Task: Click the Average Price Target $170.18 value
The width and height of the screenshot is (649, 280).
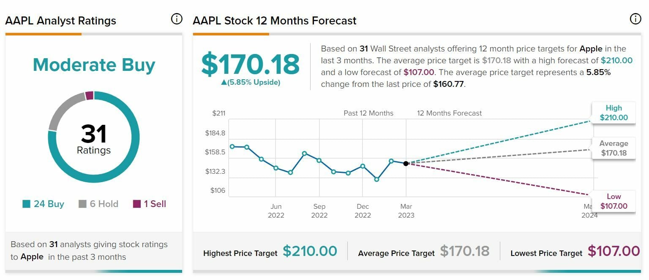Action: pyautogui.click(x=464, y=251)
